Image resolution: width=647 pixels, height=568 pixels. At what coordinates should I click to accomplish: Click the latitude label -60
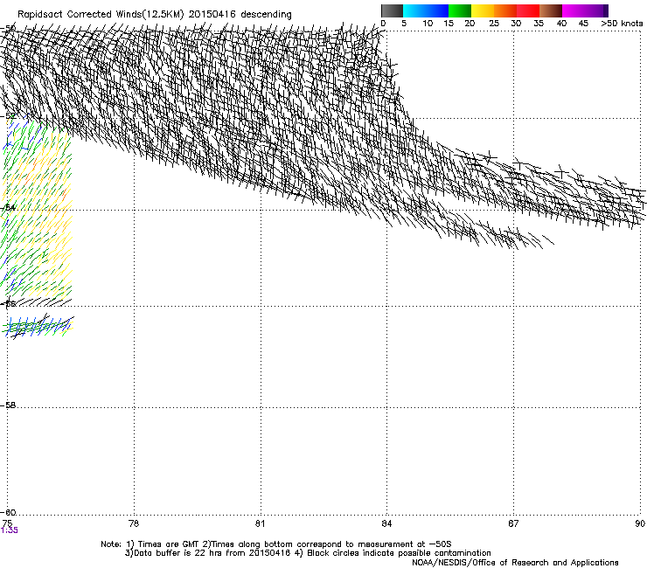tap(8, 513)
